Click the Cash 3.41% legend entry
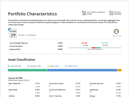 (53, 66)
